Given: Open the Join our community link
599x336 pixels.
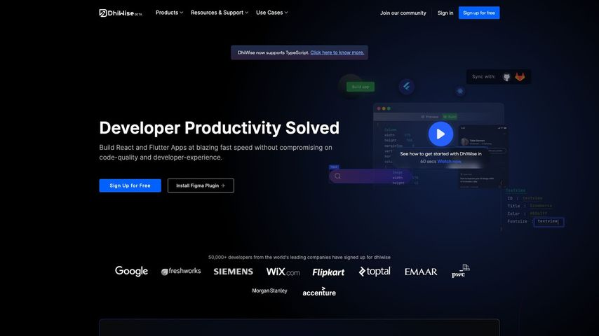Looking at the screenshot, I should point(403,13).
